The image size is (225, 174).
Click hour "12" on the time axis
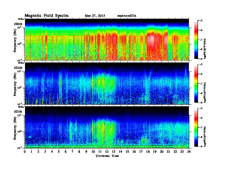tap(107, 152)
